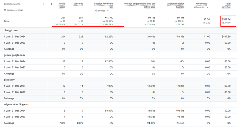The height and width of the screenshot is (127, 237).
Task: Click total key event rate 91.77%
Action: click(109, 18)
